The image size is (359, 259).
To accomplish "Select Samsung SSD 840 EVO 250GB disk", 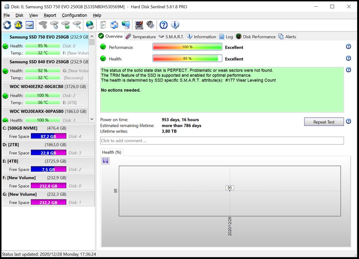I will (x=39, y=62).
